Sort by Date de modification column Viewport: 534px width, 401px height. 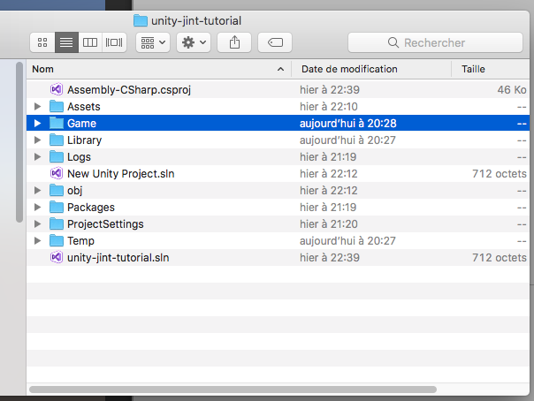(x=371, y=69)
